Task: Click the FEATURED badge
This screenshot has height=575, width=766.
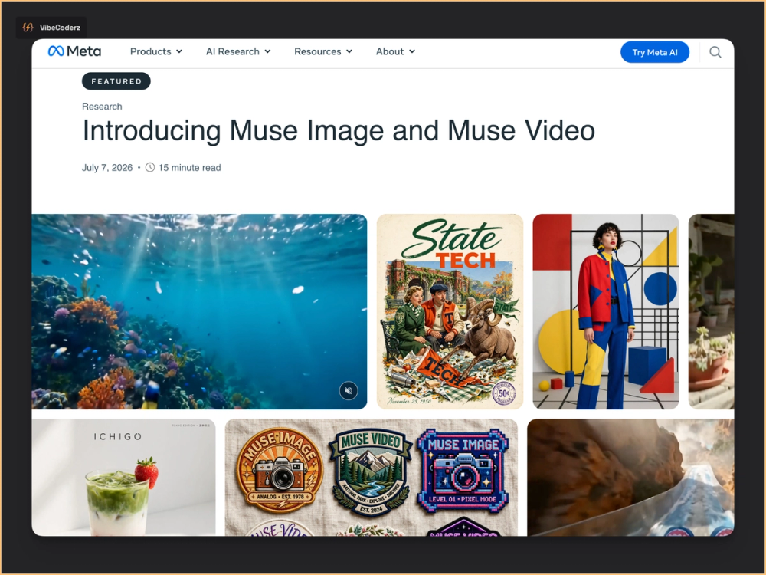Action: pyautogui.click(x=116, y=81)
